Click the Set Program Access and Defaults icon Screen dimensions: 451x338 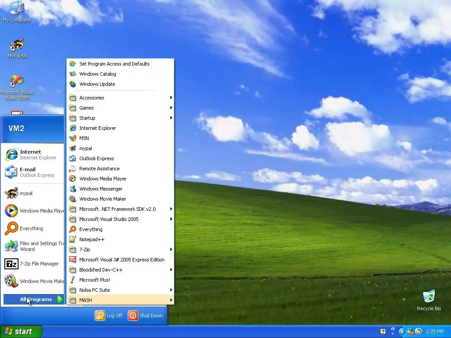tap(73, 64)
